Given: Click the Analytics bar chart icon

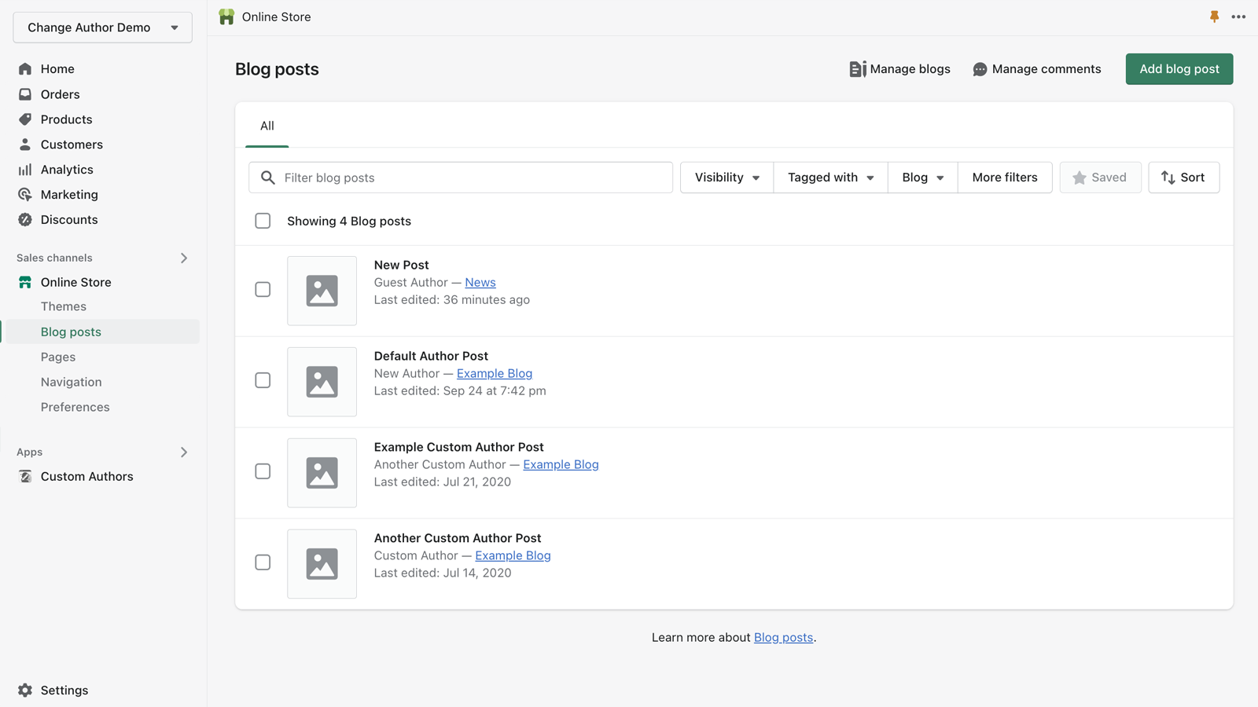Looking at the screenshot, I should (x=24, y=169).
